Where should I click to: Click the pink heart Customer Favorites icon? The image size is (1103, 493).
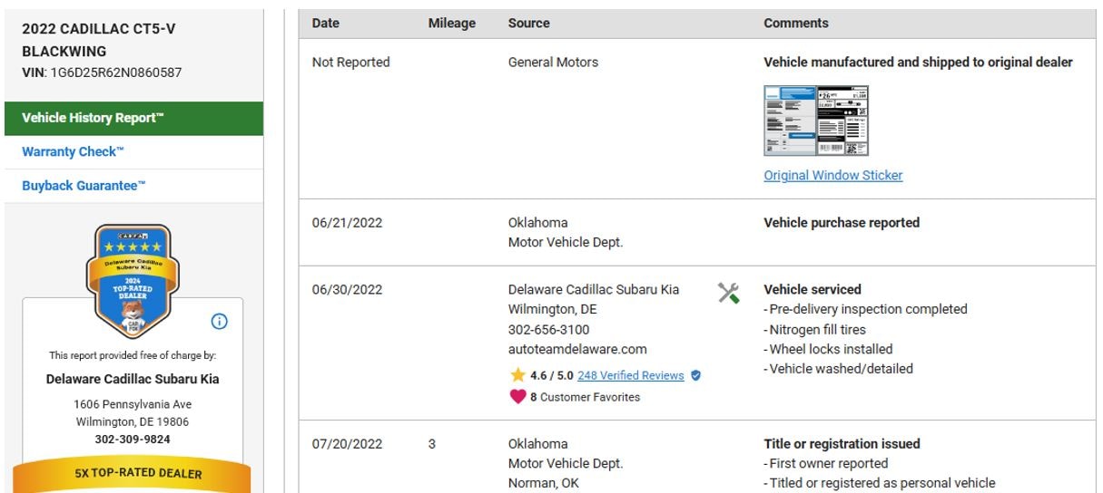pyautogui.click(x=517, y=397)
